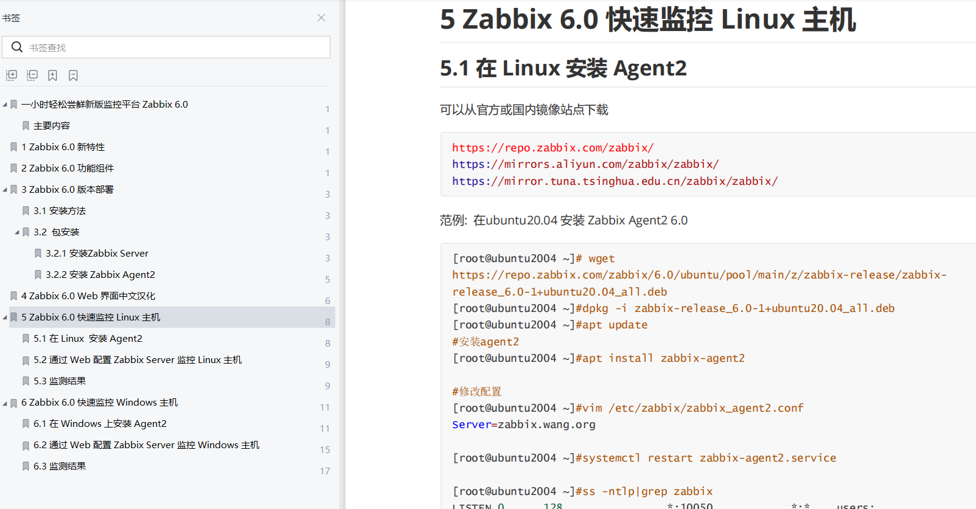Open bookmark 一小时轻松尝鲜新版监控平台 Zabbix 6.0
The image size is (976, 509).
pos(105,105)
